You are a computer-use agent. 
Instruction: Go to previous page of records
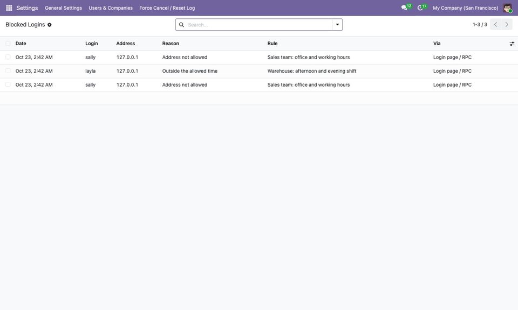495,25
